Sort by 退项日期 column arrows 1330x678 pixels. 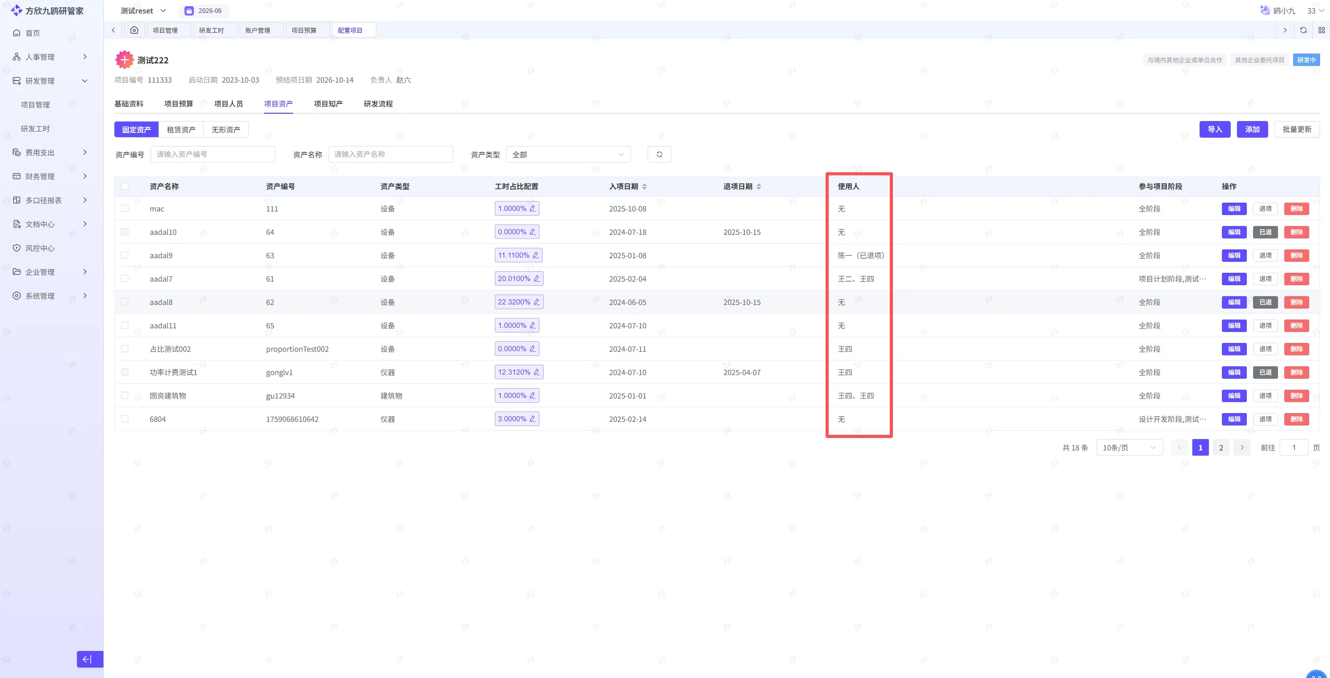(x=758, y=187)
